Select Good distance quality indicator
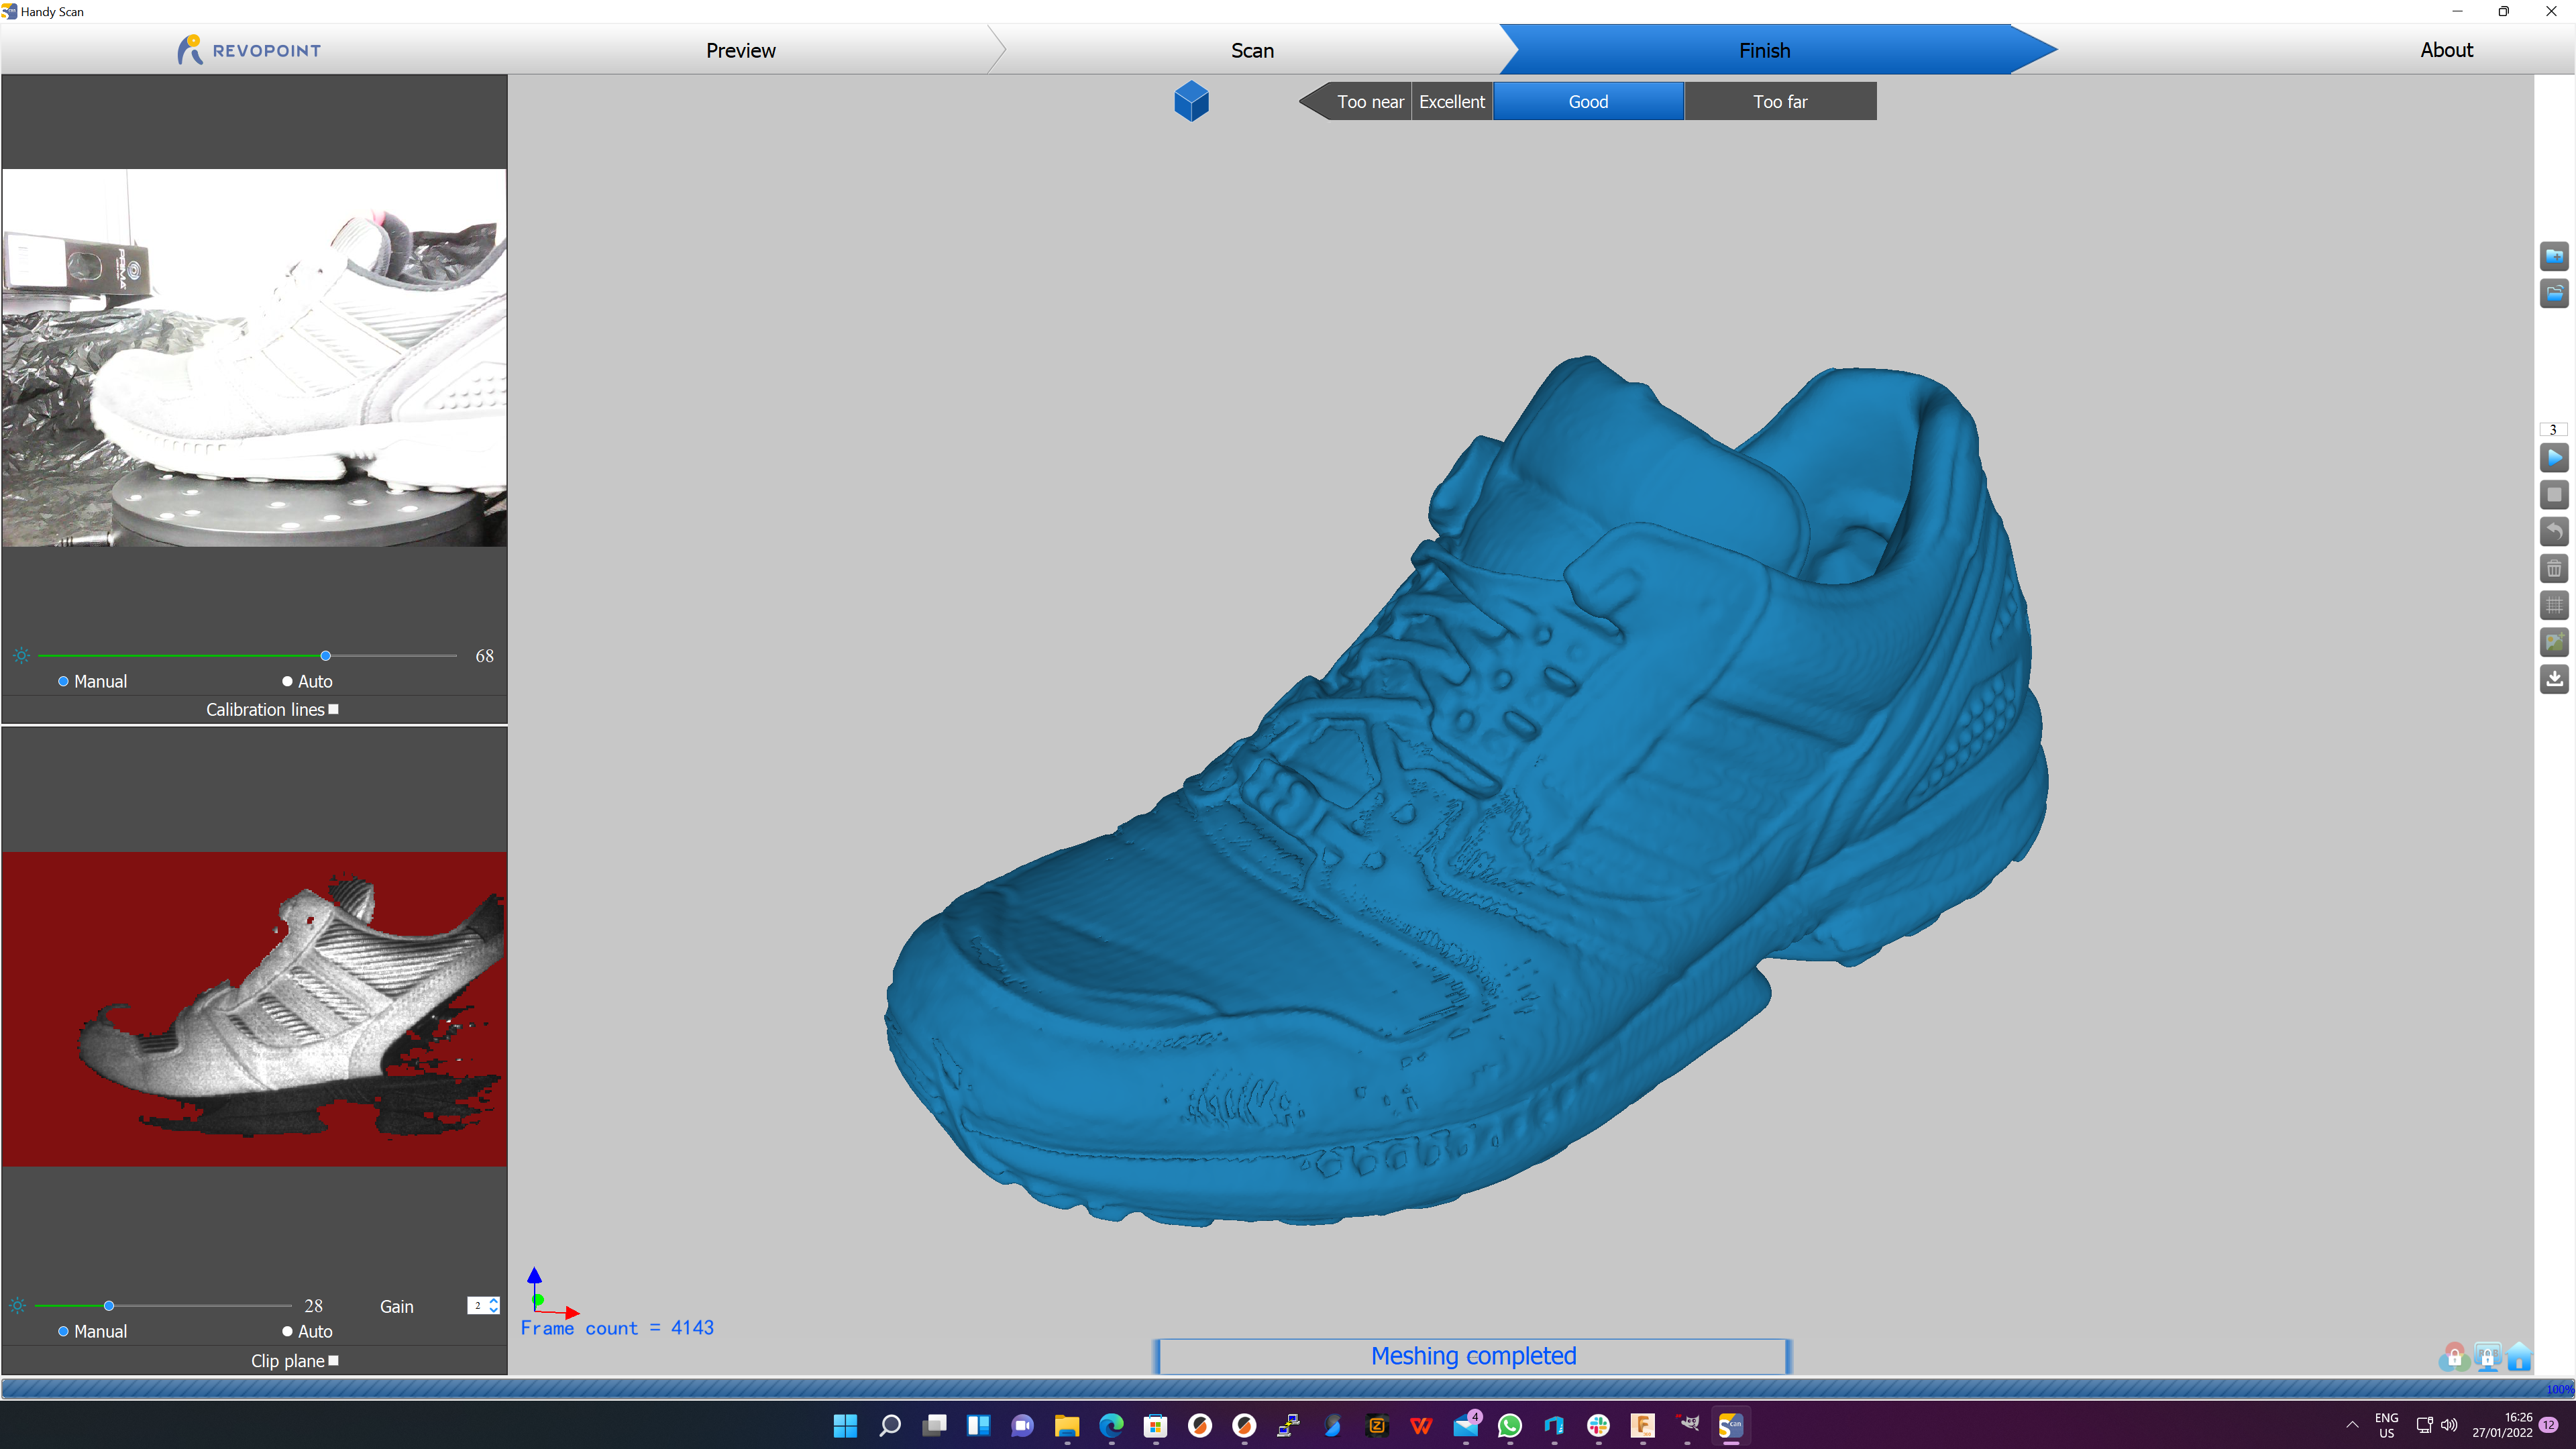 tap(1587, 101)
